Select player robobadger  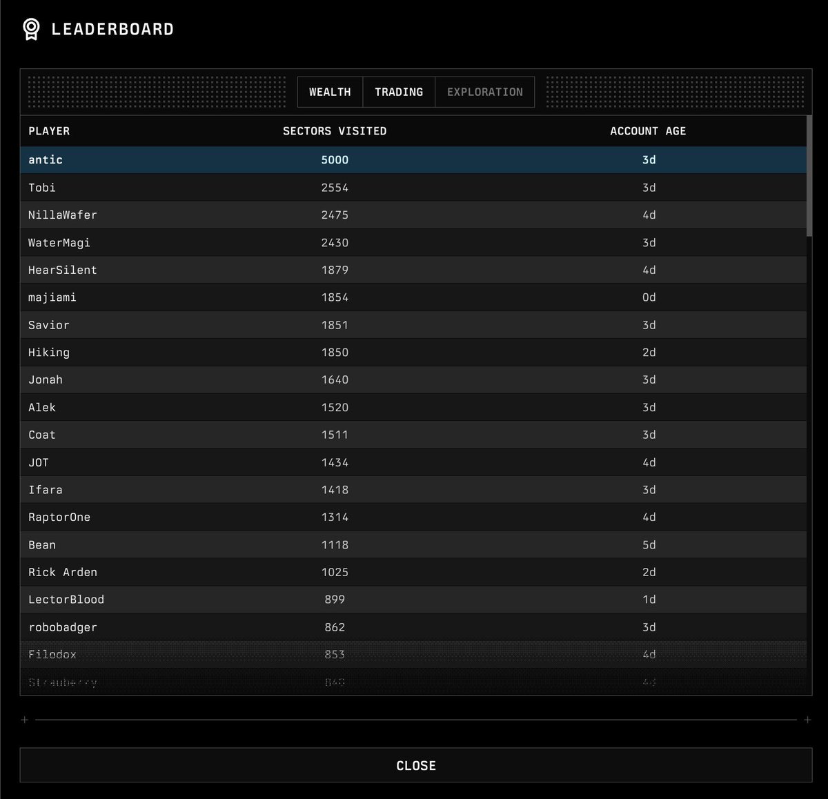(x=413, y=627)
